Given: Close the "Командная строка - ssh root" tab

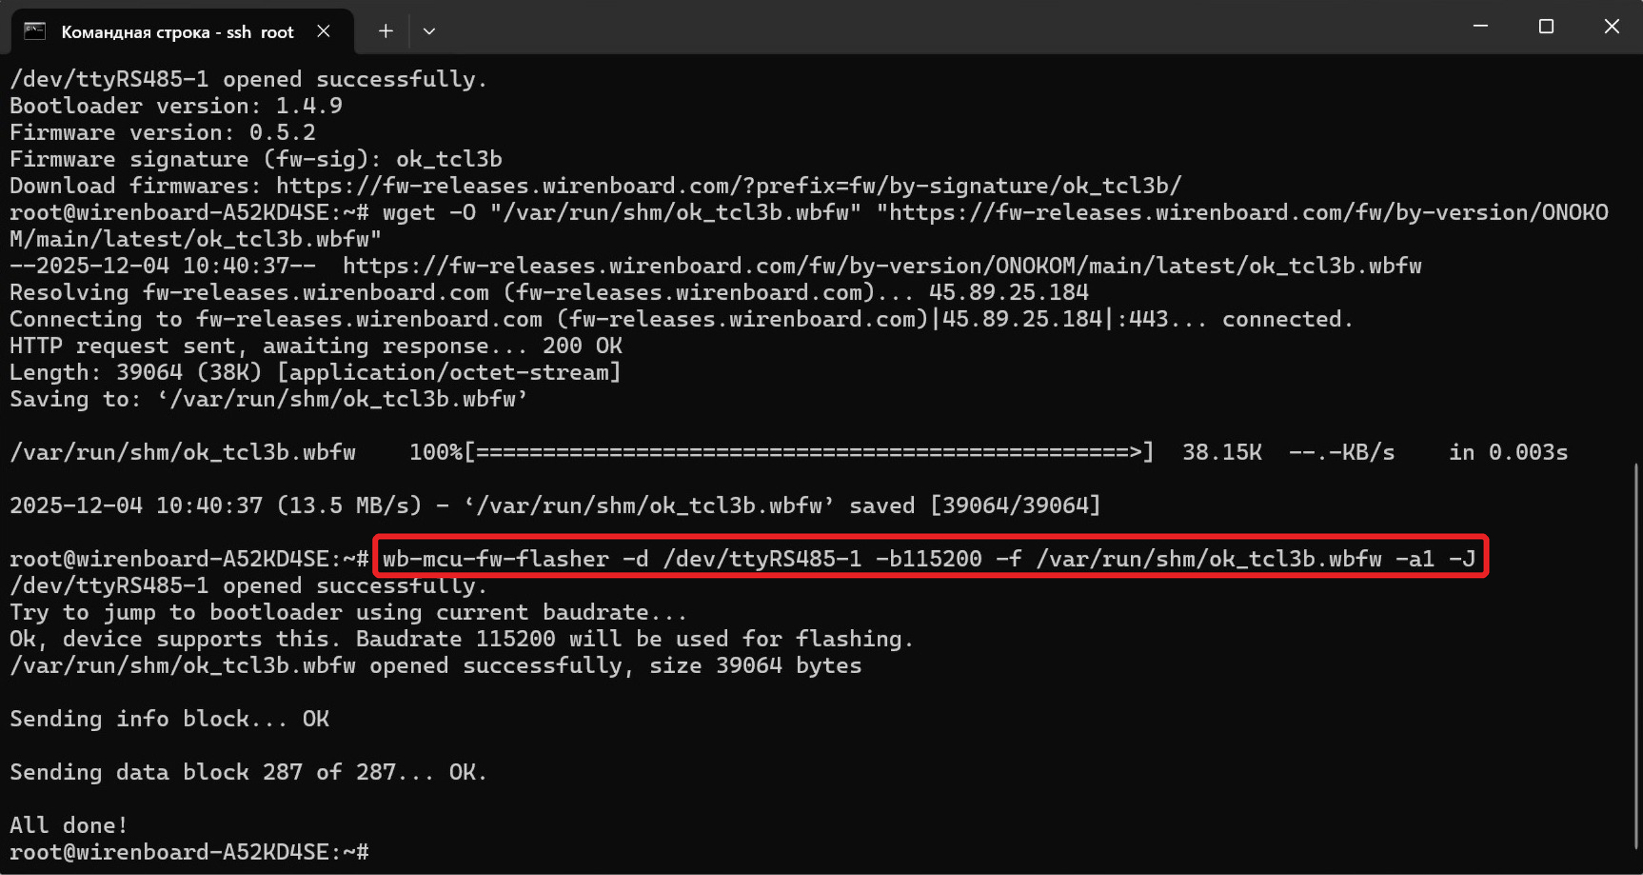Looking at the screenshot, I should point(323,31).
